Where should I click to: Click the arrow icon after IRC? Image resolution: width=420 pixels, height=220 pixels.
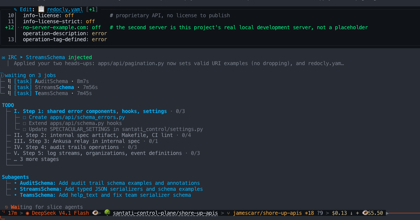tap(21, 57)
